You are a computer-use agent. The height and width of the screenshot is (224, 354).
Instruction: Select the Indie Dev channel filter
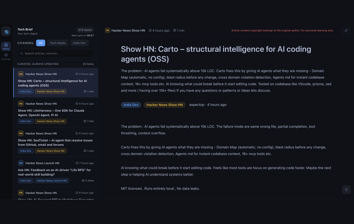(79, 43)
